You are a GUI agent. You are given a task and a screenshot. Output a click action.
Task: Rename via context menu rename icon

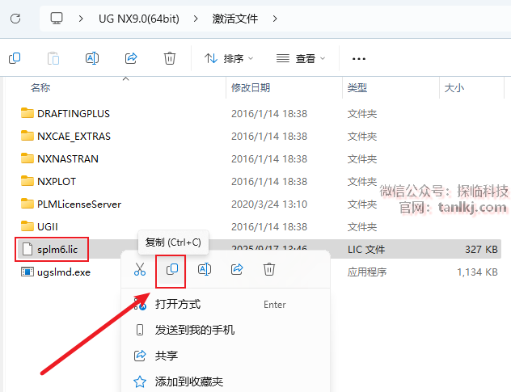205,269
